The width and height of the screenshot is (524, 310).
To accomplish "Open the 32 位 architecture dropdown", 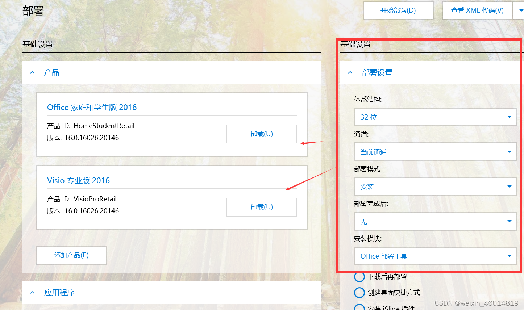I will tap(435, 117).
